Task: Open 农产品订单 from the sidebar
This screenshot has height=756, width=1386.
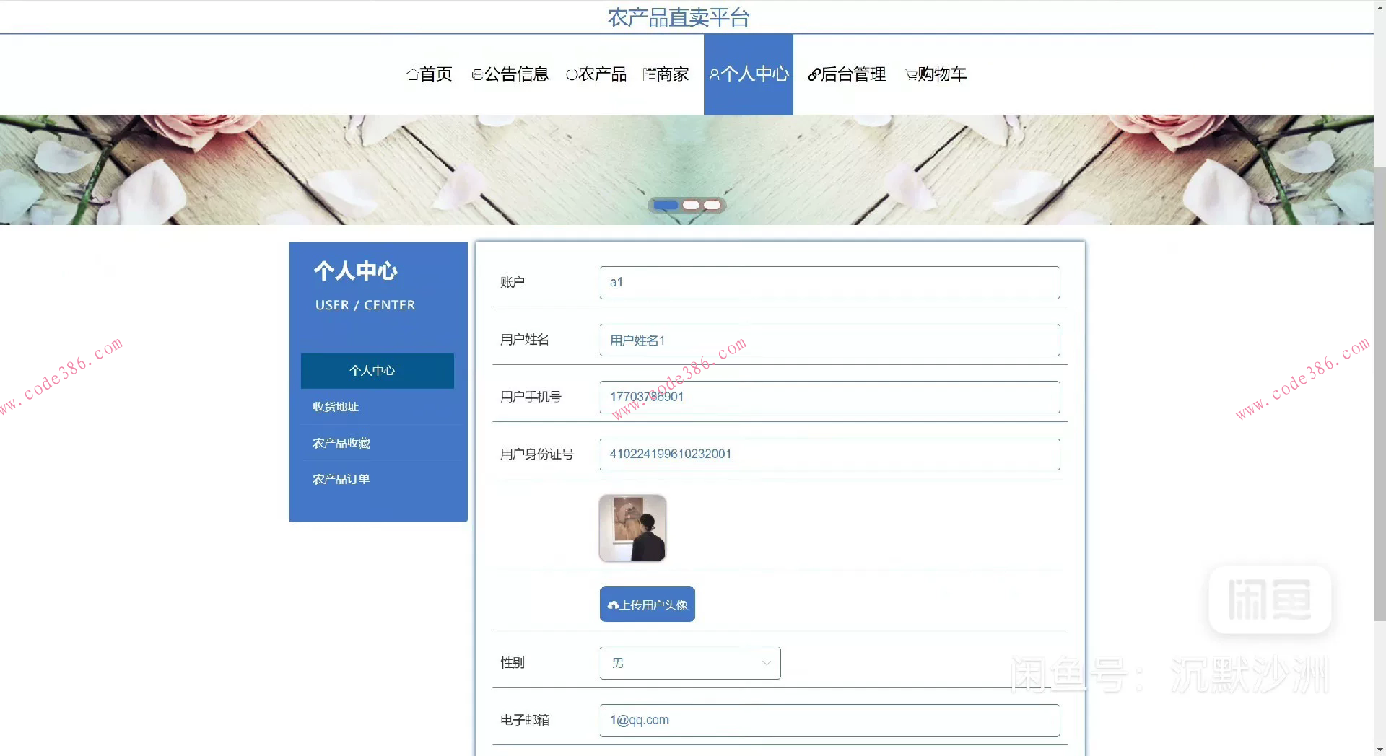Action: coord(341,479)
